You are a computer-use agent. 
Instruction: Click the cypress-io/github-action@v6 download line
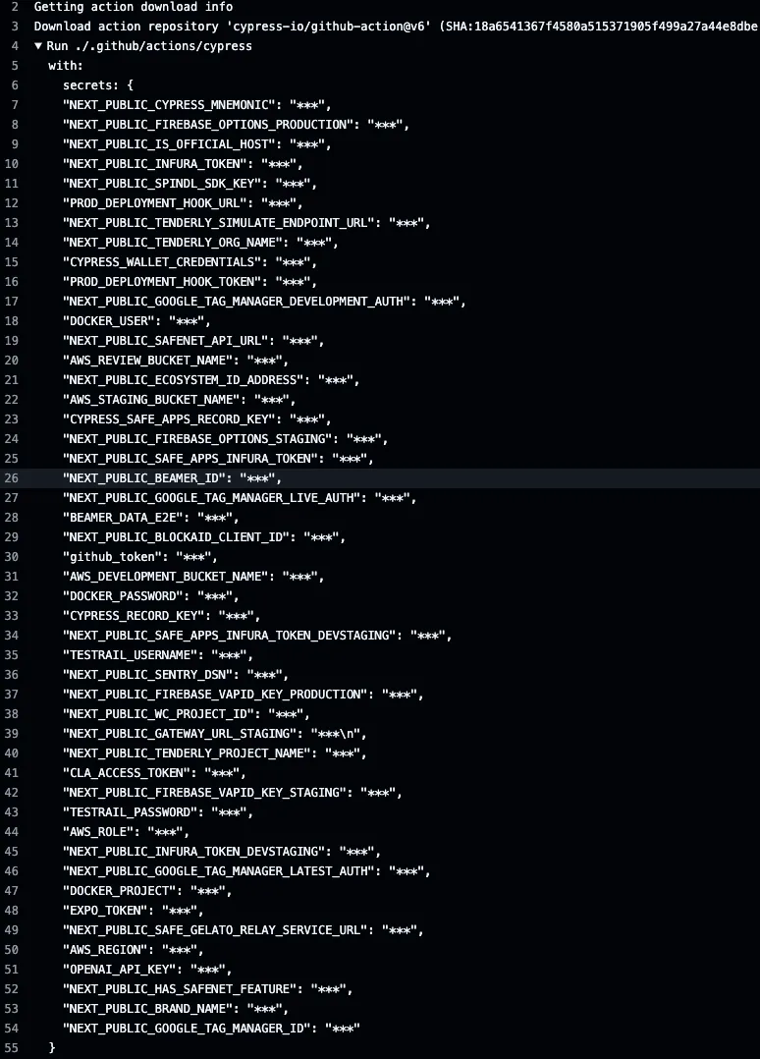[393, 27]
